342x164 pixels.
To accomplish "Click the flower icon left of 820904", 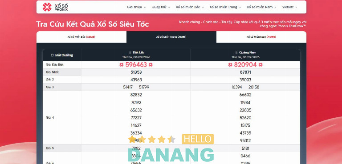I will point(230,65).
